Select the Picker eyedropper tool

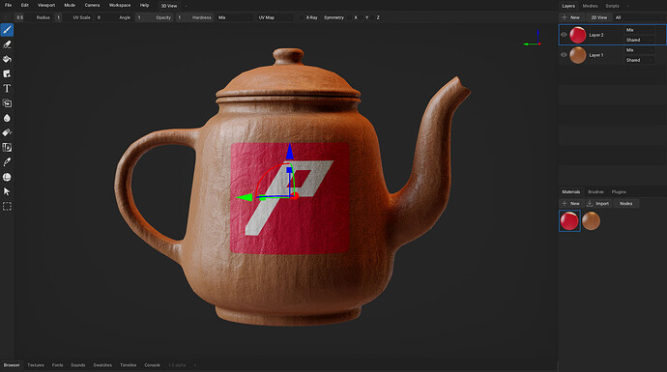pyautogui.click(x=7, y=162)
